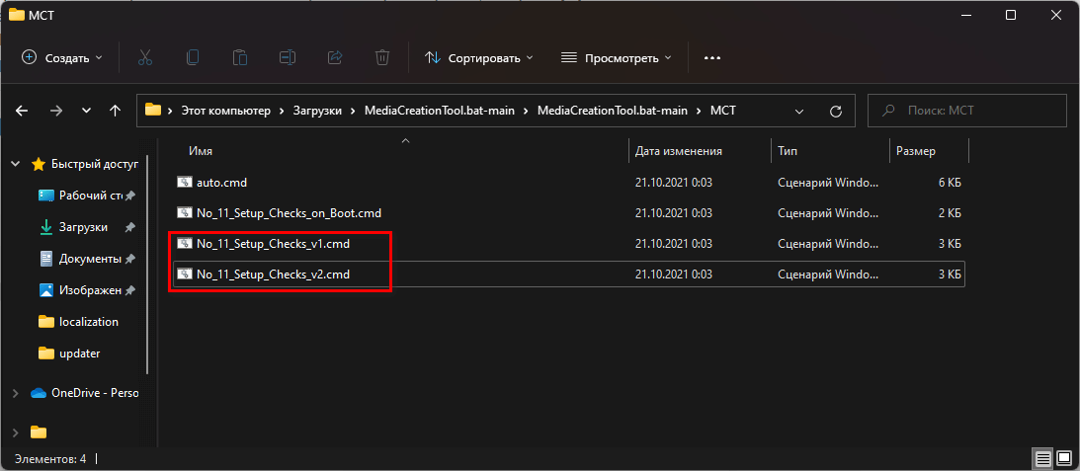
Task: Refresh the current folder view
Action: coord(836,111)
